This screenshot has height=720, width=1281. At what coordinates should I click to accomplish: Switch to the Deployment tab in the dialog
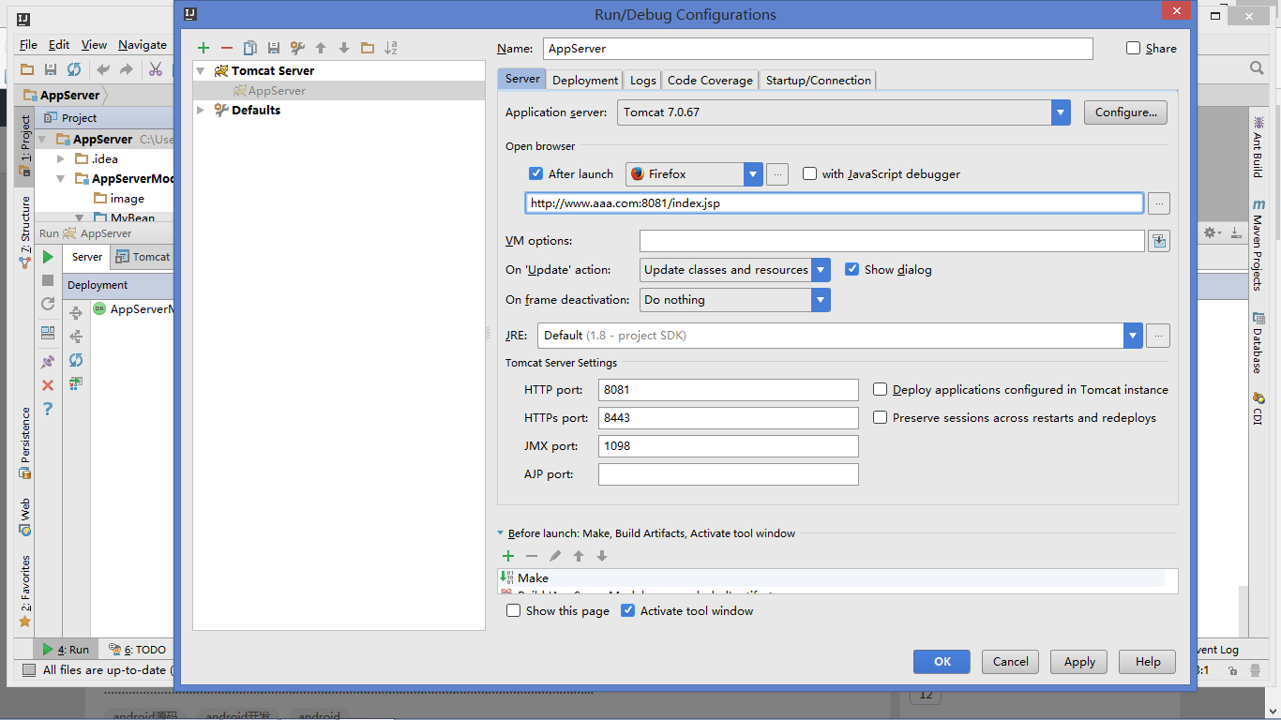coord(585,81)
